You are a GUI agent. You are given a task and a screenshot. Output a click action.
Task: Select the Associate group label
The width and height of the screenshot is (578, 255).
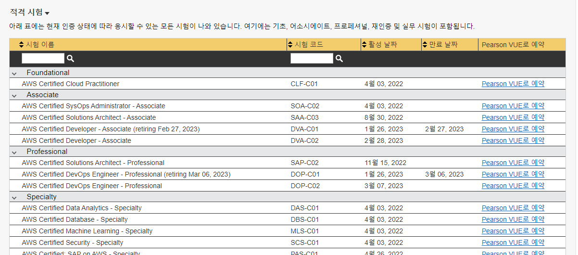[x=43, y=95]
